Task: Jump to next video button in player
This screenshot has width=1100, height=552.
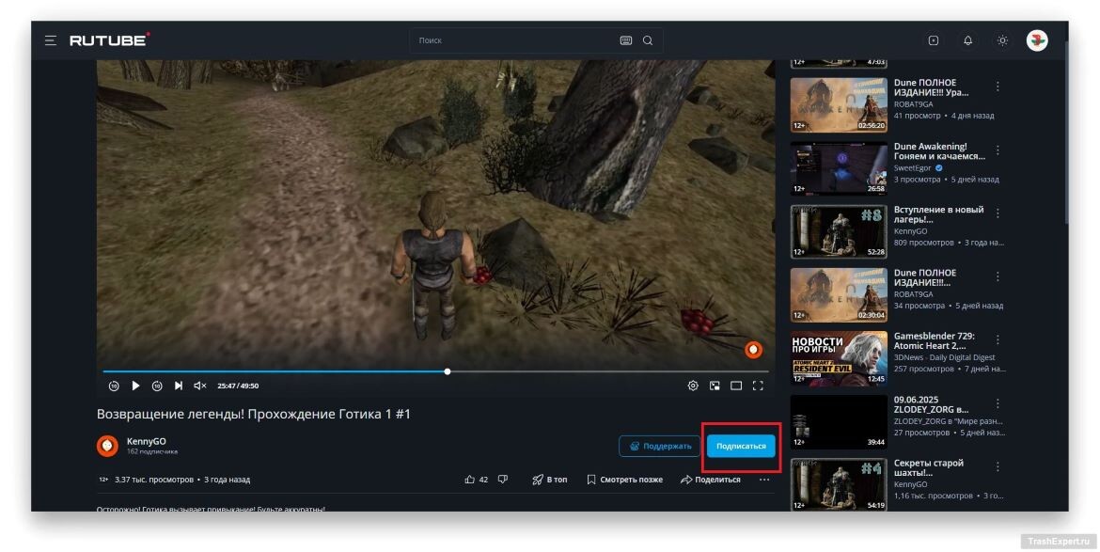Action: [x=179, y=386]
